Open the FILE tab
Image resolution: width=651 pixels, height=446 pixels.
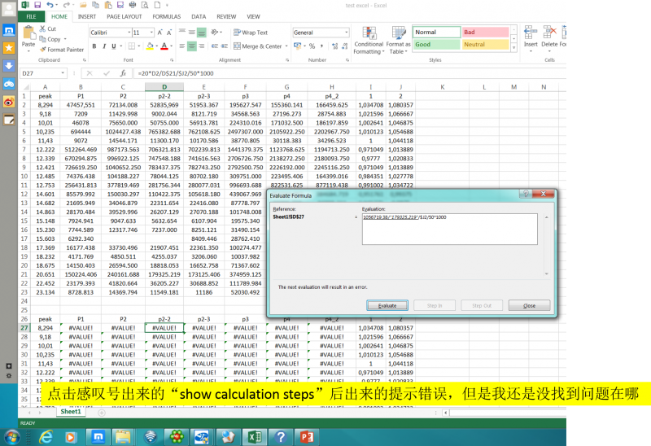point(31,16)
